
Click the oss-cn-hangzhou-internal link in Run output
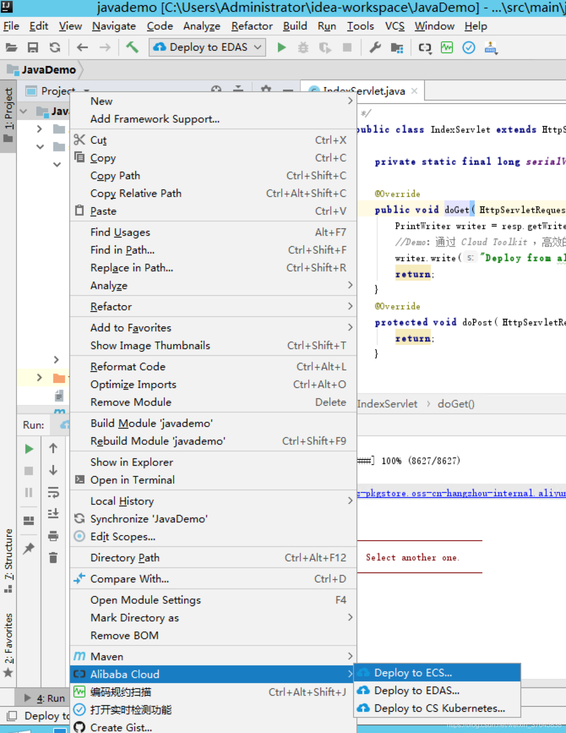(x=461, y=493)
